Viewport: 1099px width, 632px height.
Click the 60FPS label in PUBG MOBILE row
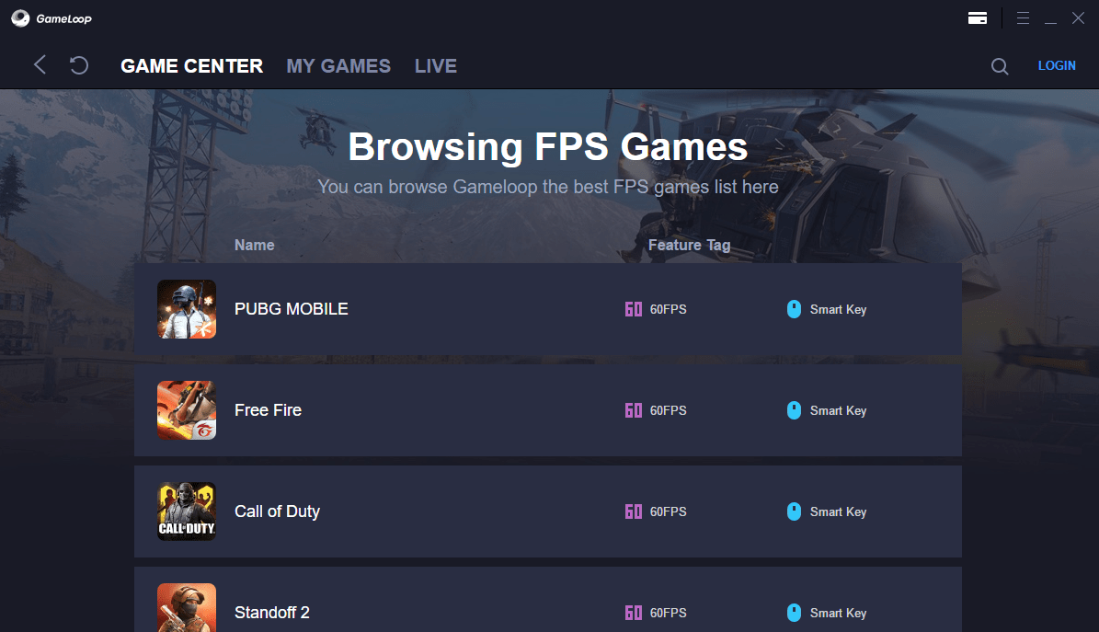click(668, 309)
